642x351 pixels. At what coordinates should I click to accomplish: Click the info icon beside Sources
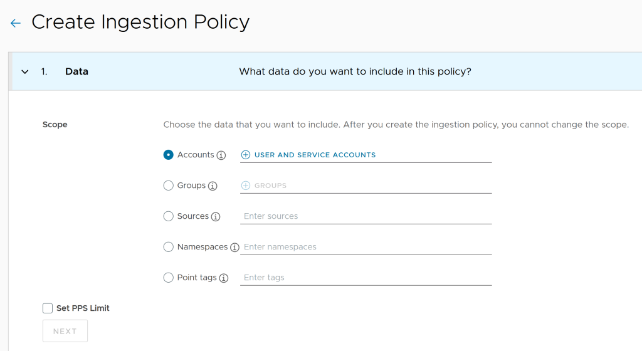coord(216,217)
